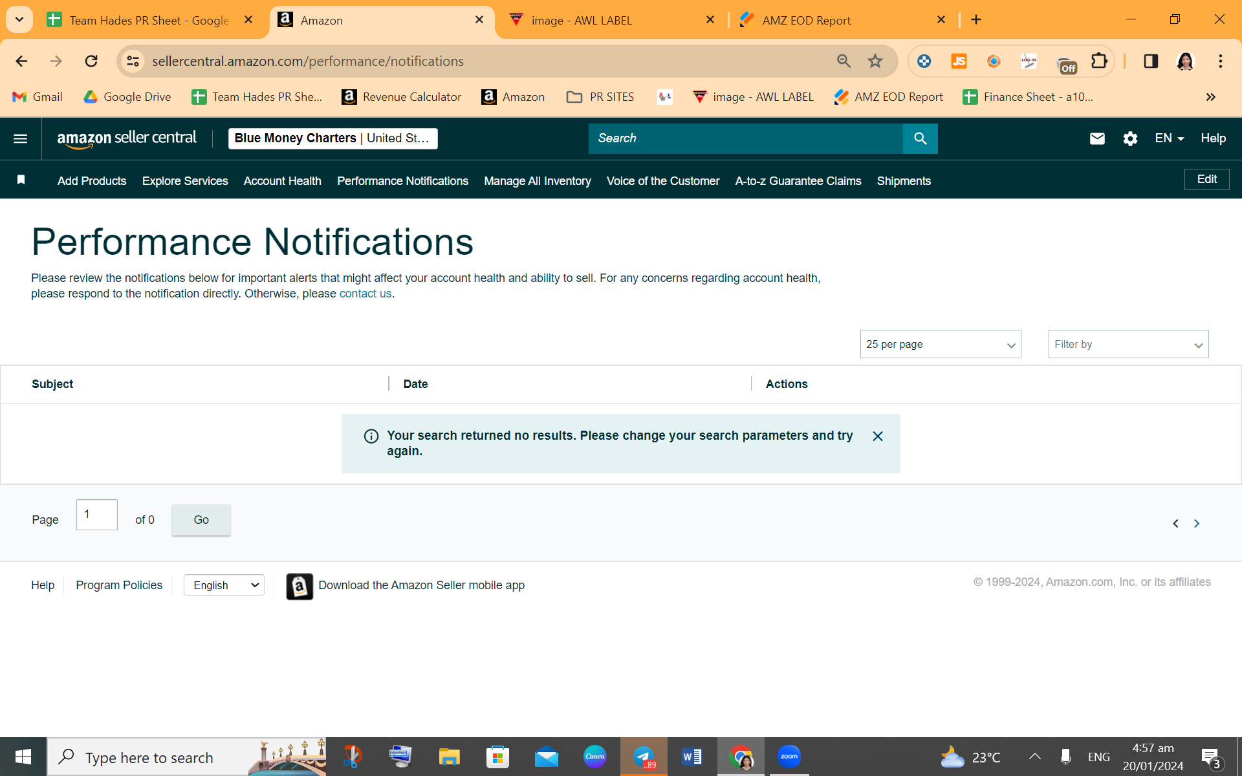Open the Windows notification center

[x=1210, y=757]
